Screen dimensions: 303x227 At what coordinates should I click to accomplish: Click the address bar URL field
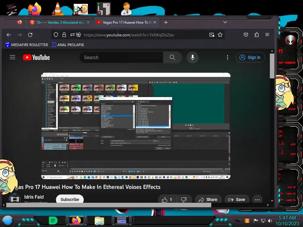coord(129,35)
